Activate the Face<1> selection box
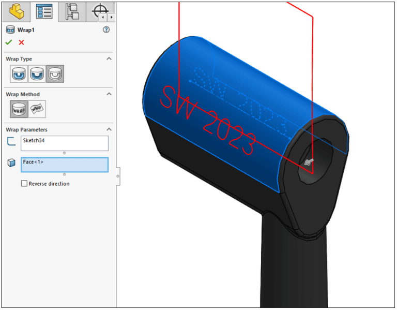 pos(65,165)
